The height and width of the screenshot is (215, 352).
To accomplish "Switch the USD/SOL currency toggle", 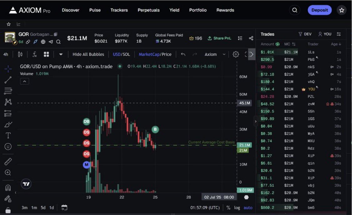I will click(121, 54).
